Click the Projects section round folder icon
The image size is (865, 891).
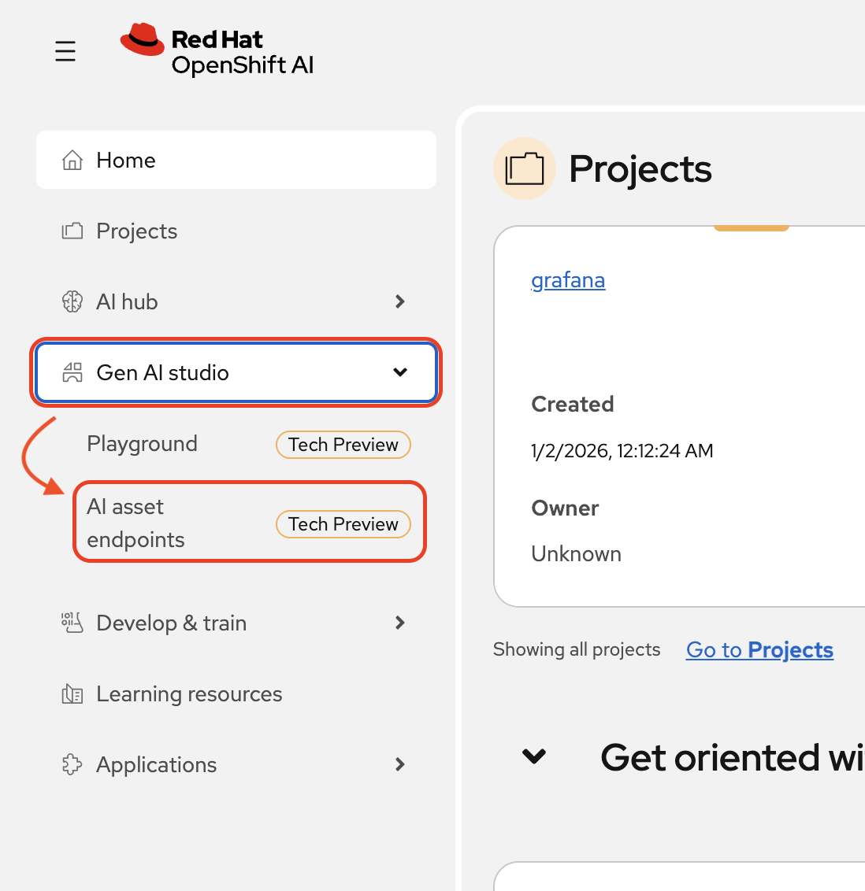pyautogui.click(x=525, y=168)
